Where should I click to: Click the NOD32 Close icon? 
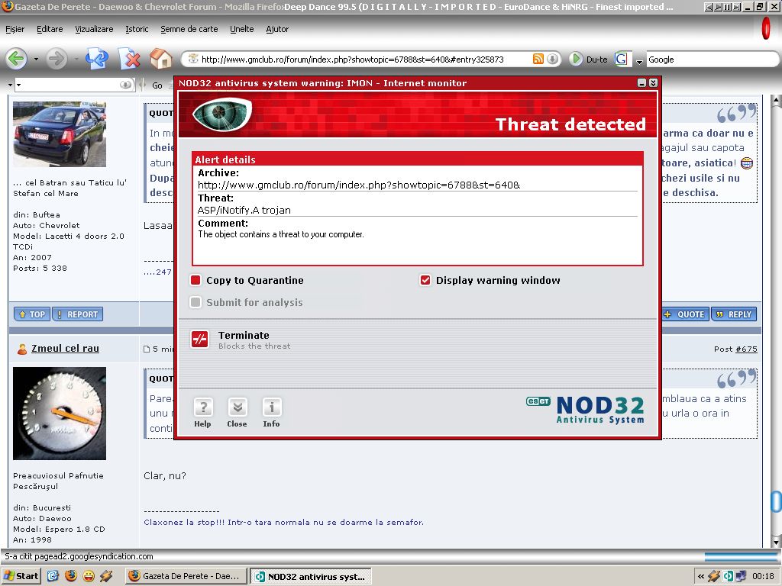click(238, 407)
